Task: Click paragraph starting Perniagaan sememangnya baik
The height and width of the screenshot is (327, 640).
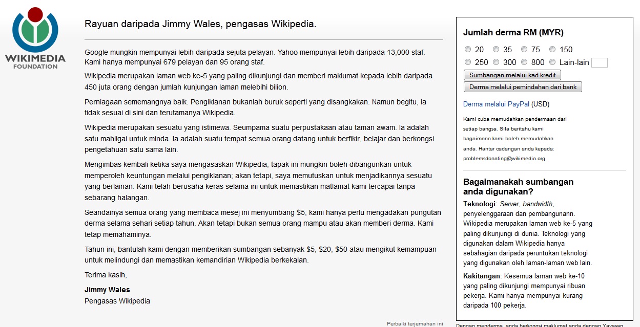Action: click(255, 107)
